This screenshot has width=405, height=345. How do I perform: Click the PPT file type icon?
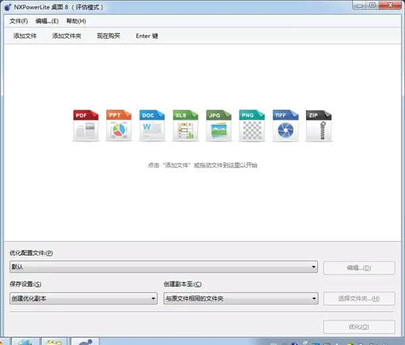coord(119,126)
